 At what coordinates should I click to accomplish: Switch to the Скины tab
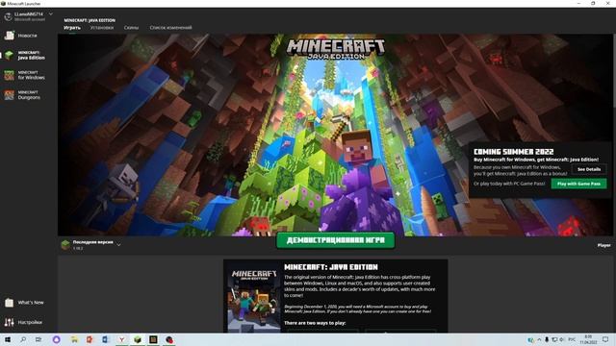[131, 28]
